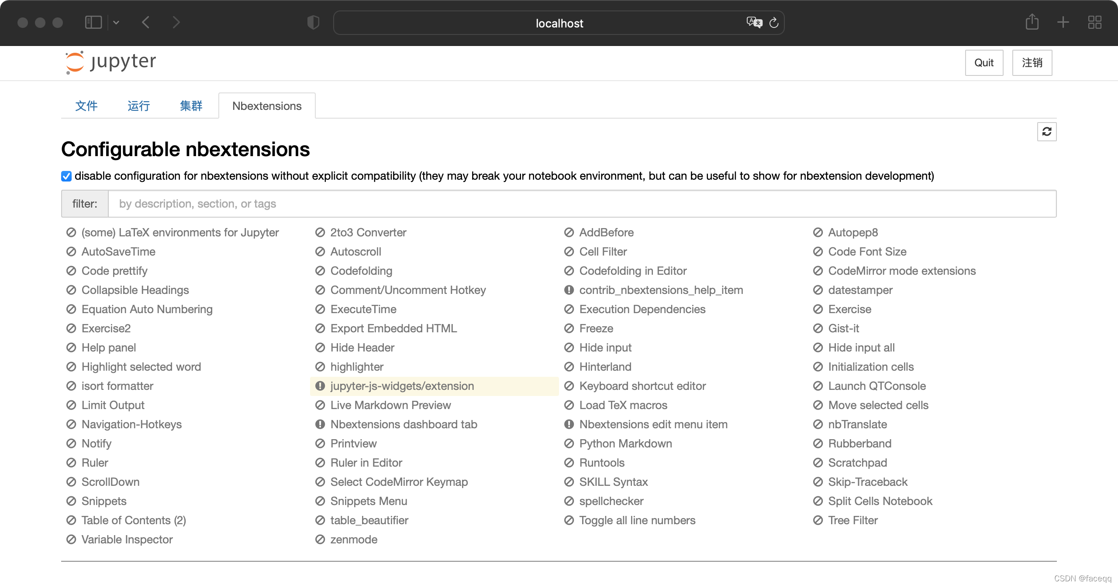Image resolution: width=1118 pixels, height=587 pixels.
Task: Refresh the nbextensions list via the reload icon
Action: pos(1046,132)
